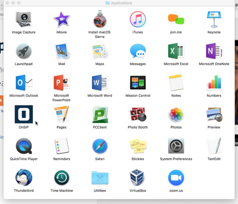Select the Thunderbird mail icon

tap(24, 177)
